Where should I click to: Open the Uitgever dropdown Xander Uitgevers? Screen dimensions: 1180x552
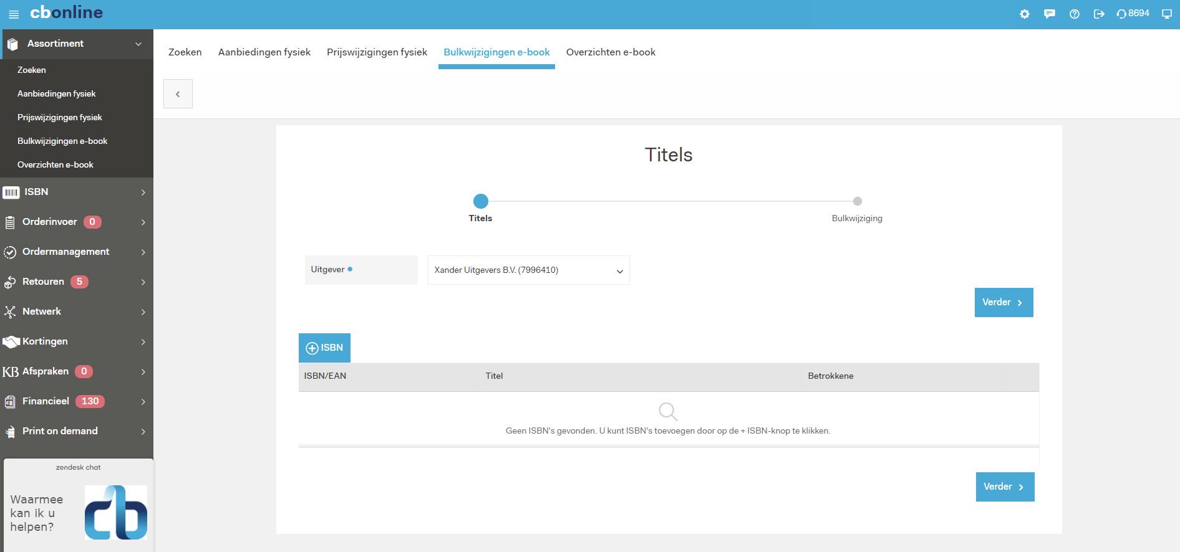528,270
